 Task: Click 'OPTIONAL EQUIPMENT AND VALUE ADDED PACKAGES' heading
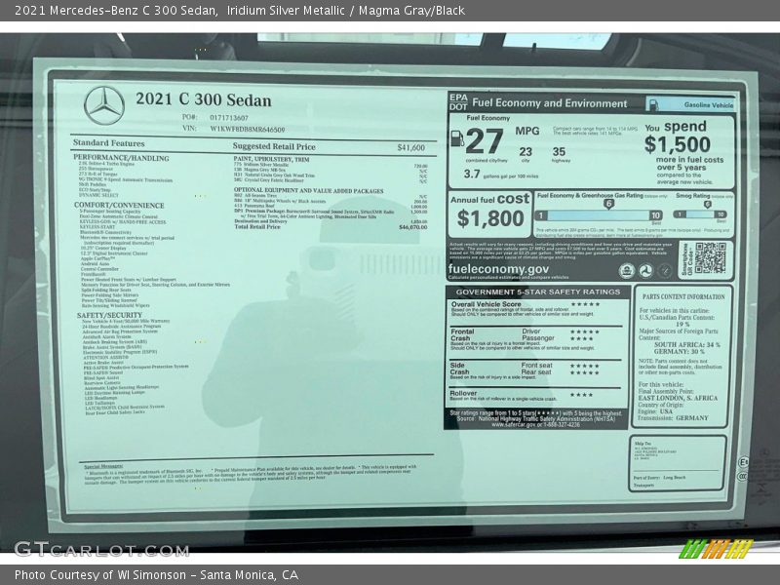pyautogui.click(x=308, y=191)
